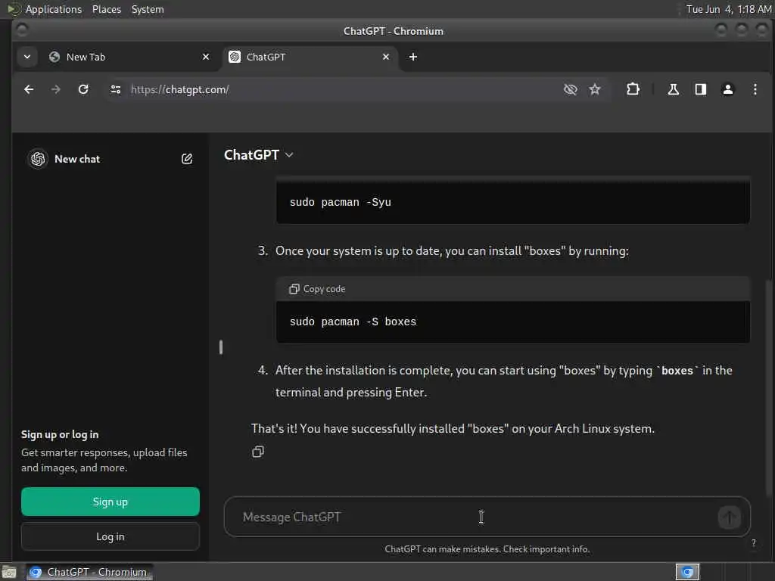Image resolution: width=775 pixels, height=581 pixels.
Task: Copy the whole response with clipboard icon
Action: click(x=258, y=452)
